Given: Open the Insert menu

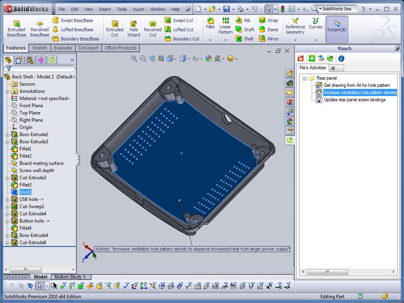Looking at the screenshot, I should (105, 9).
